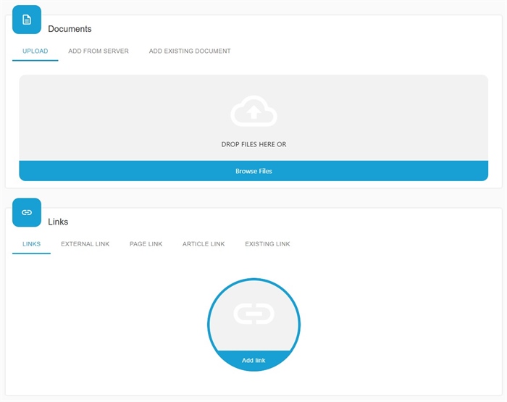Select the Add Existing Document tab
The image size is (507, 402).
click(190, 51)
